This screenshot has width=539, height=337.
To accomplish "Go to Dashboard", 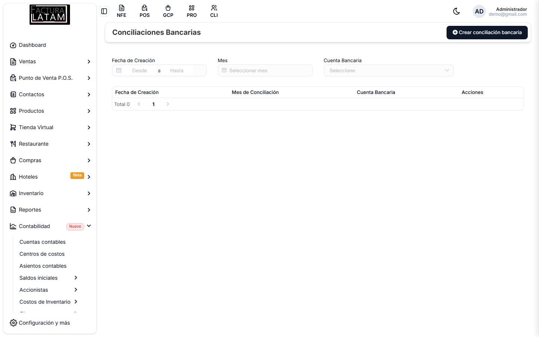I will 50,45.
